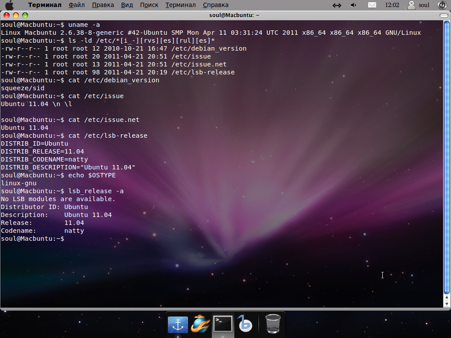Click the DISTRIB_CODENAME=natty line

44,159
